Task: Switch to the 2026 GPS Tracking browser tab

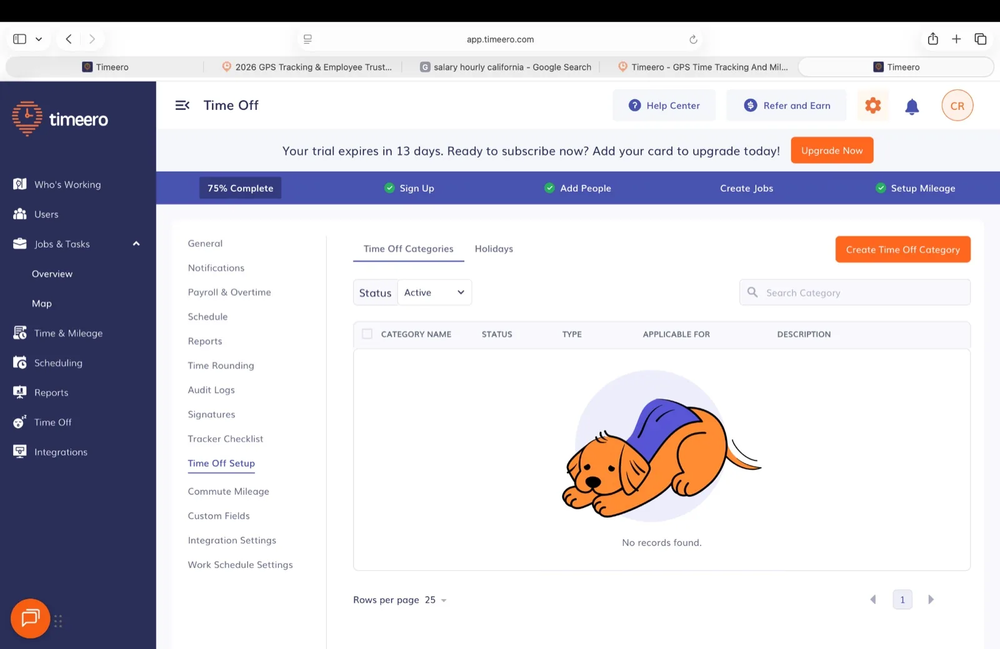Action: (306, 67)
